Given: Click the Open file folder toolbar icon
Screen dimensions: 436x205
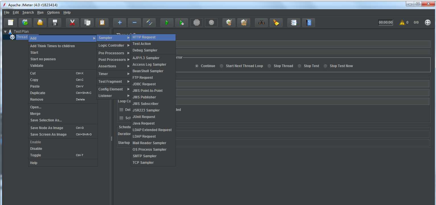Looking at the screenshot, I should point(40,22).
